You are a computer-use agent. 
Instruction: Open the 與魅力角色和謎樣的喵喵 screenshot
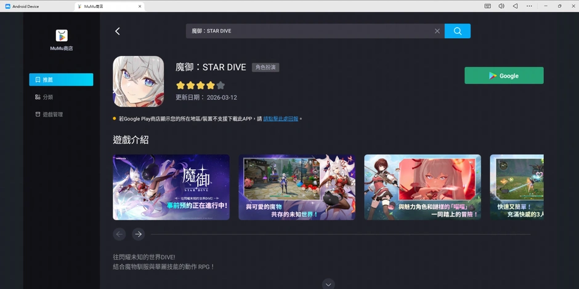423,188
